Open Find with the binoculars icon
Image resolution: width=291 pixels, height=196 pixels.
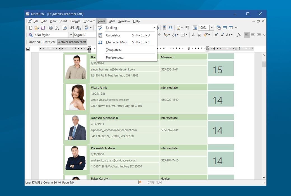click(x=72, y=28)
